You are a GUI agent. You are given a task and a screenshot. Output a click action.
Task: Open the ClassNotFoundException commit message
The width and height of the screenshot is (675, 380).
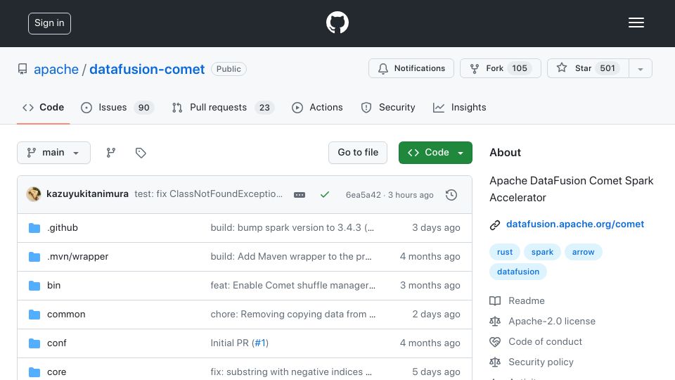[x=208, y=194]
